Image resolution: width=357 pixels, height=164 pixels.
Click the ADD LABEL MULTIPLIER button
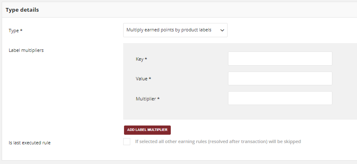[147, 130]
